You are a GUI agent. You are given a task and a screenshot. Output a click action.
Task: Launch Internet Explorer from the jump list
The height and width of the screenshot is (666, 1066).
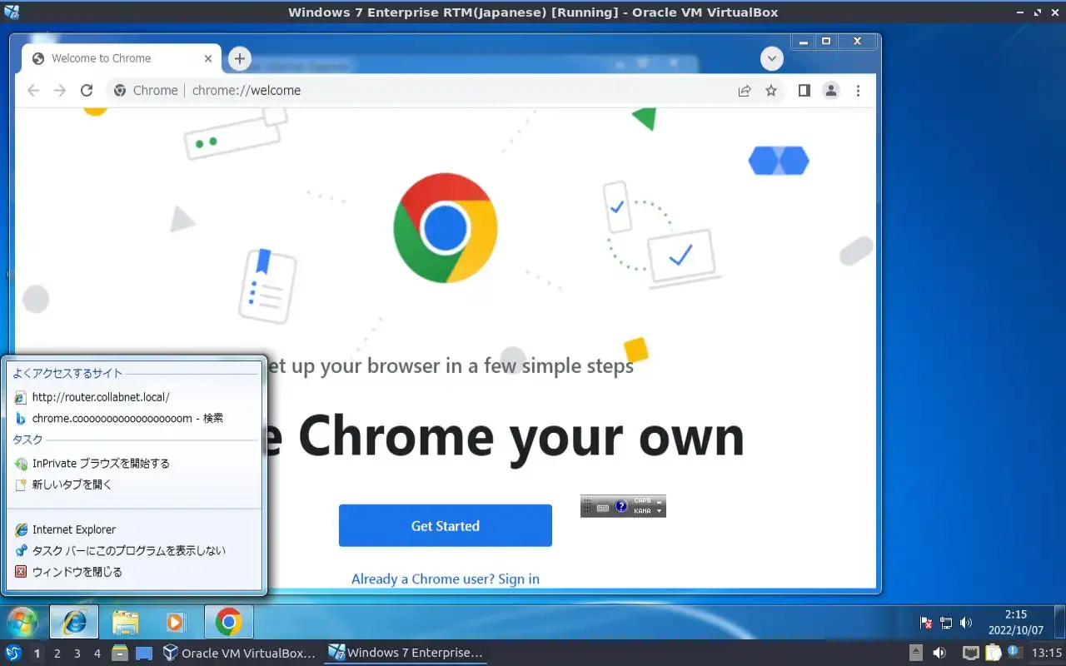coord(134,529)
